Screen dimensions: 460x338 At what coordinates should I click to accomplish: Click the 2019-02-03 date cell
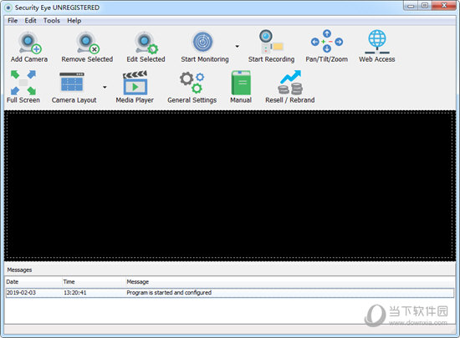(21, 293)
